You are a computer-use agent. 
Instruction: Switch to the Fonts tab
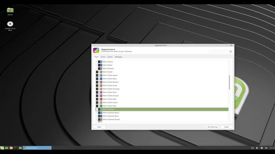pyautogui.click(x=110, y=57)
